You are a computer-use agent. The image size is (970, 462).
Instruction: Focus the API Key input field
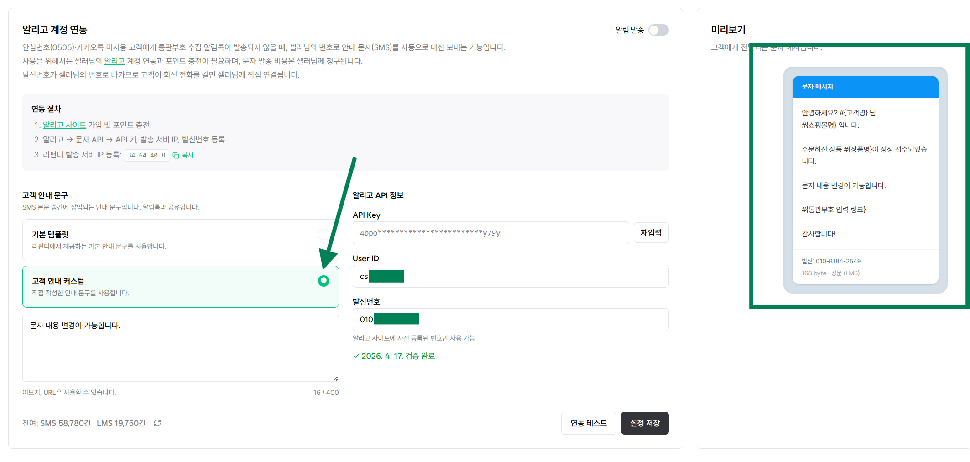[490, 233]
